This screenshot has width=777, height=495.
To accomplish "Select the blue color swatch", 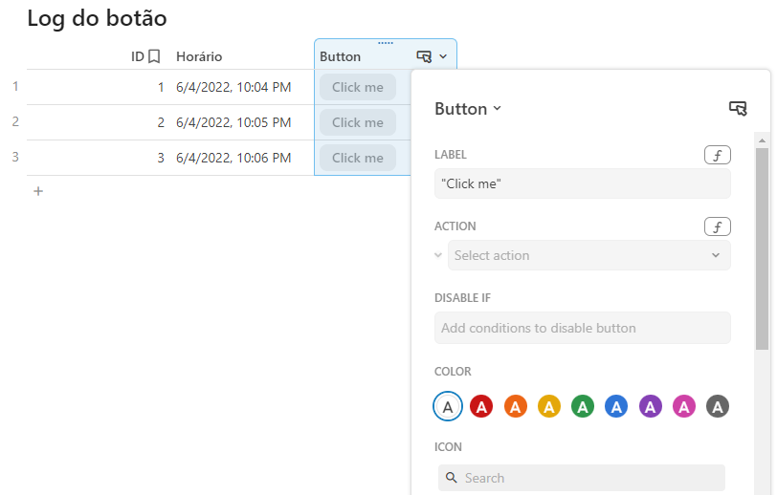I will pos(616,406).
